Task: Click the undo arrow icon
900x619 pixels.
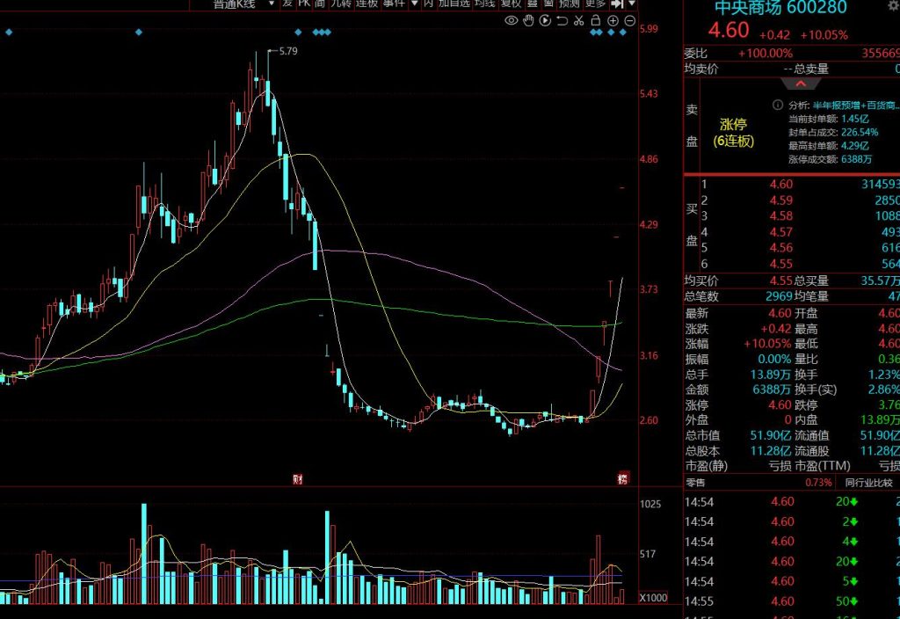Action: [x=562, y=20]
